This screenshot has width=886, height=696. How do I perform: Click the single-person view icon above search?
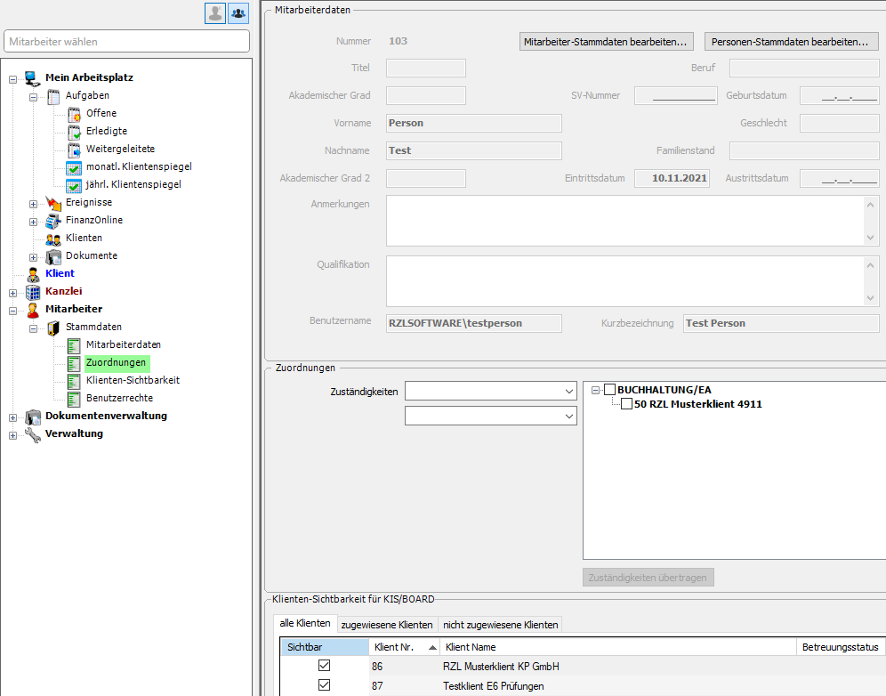(x=215, y=12)
